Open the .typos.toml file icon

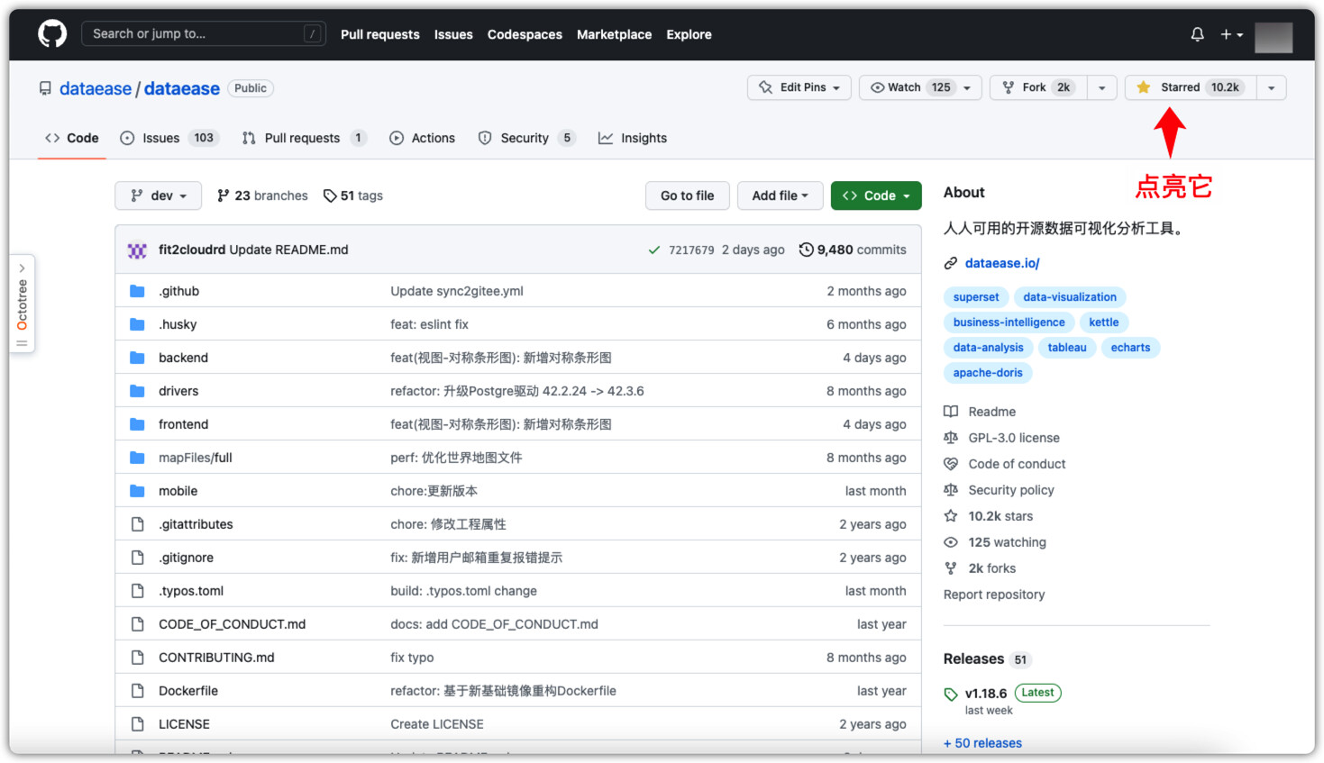137,591
